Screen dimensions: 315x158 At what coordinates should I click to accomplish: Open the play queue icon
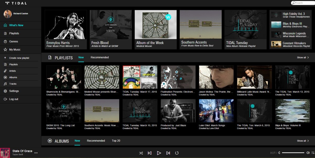tap(313, 153)
